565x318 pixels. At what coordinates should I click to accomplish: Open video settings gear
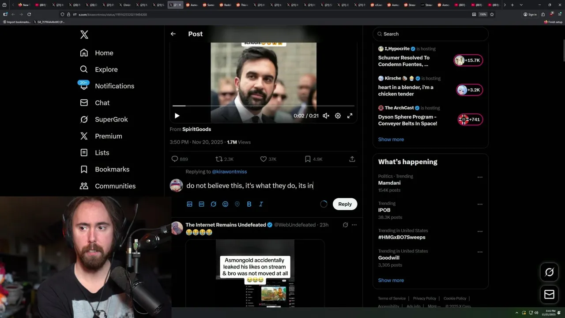[x=338, y=116]
